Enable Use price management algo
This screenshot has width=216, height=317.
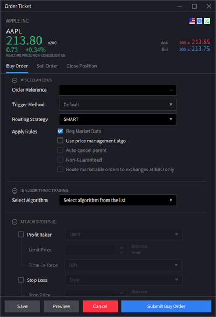pos(60,141)
